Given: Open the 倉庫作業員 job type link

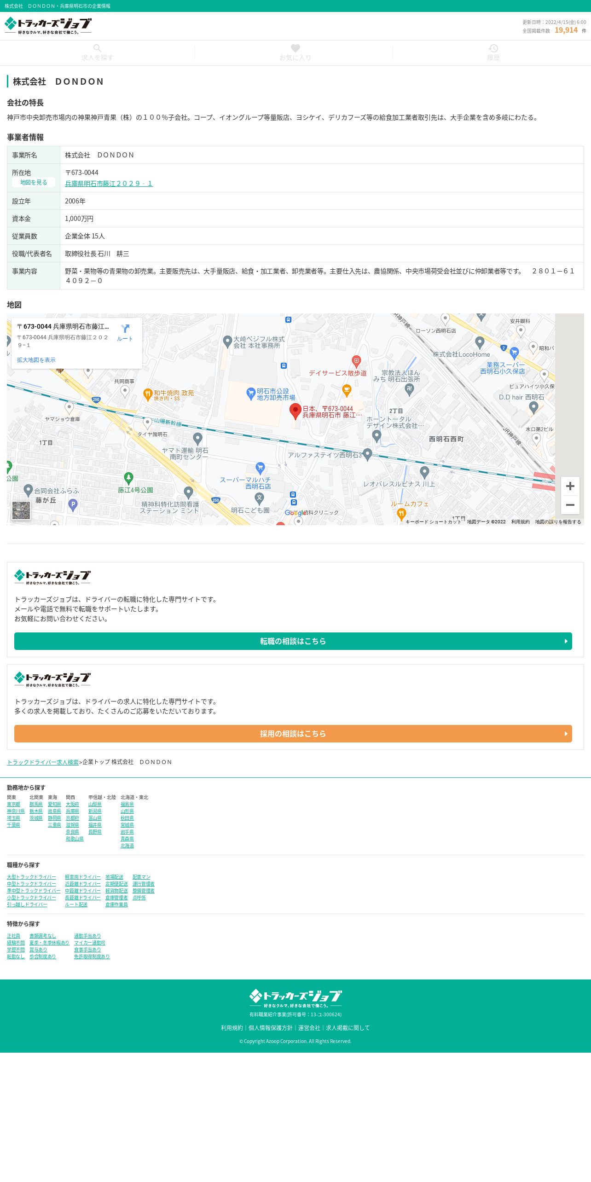Looking at the screenshot, I should [116, 905].
